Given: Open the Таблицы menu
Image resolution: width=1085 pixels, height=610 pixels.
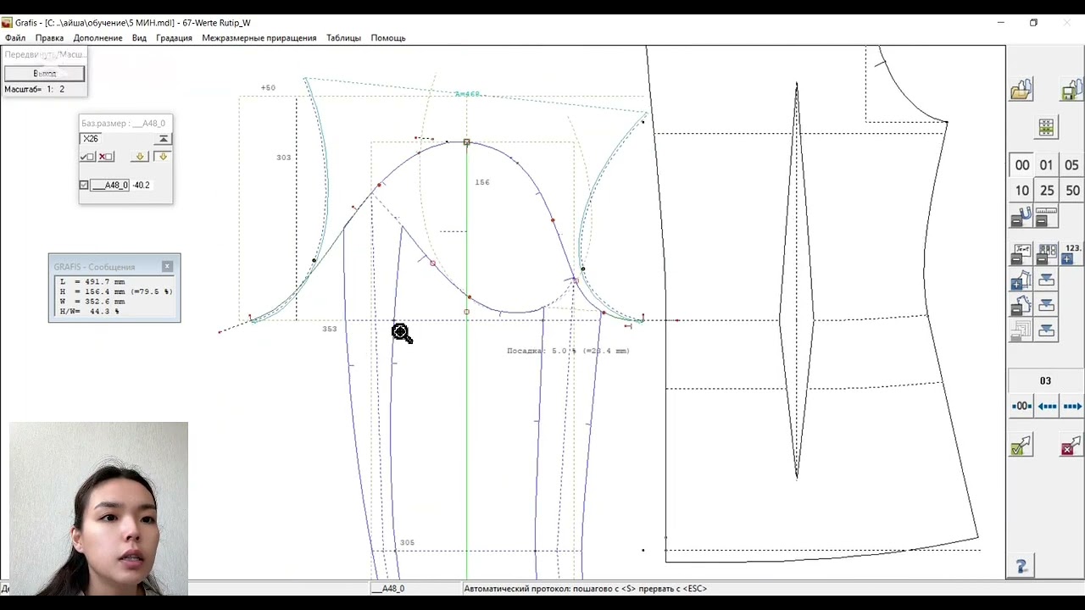Looking at the screenshot, I should pos(343,38).
